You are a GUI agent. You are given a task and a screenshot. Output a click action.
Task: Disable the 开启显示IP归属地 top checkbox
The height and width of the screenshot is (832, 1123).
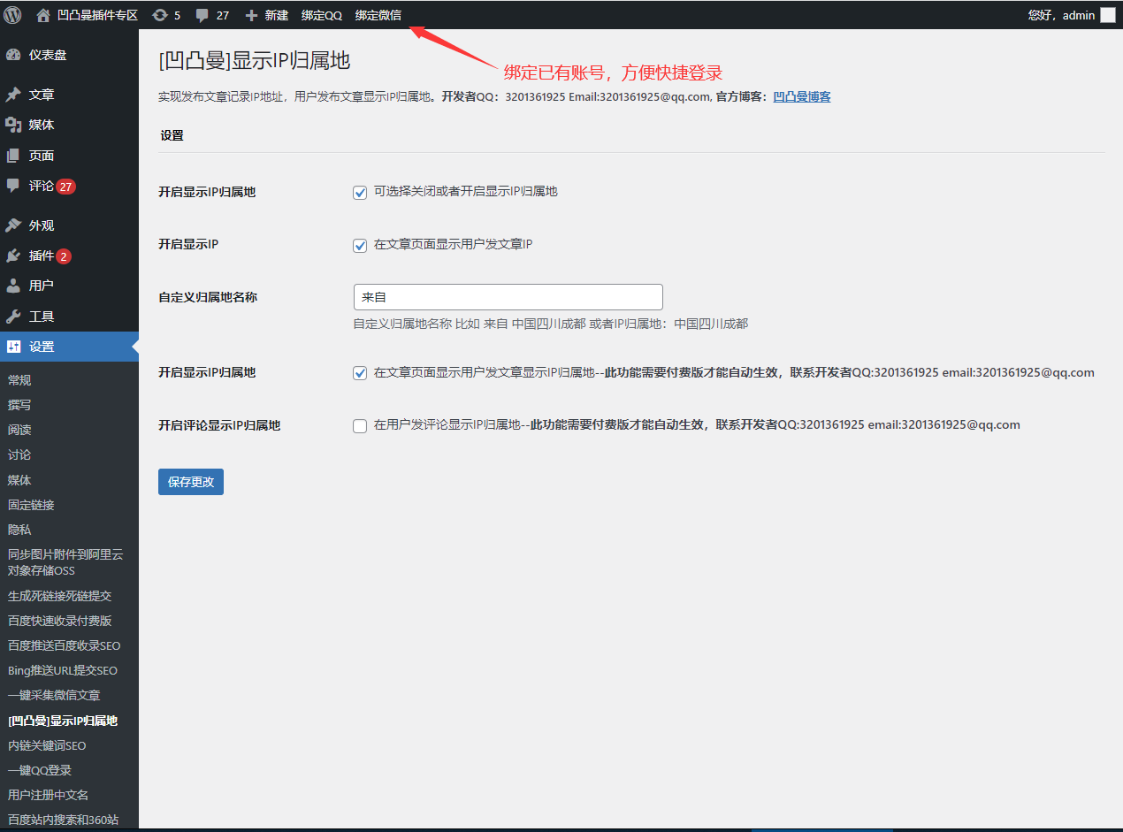coord(360,192)
